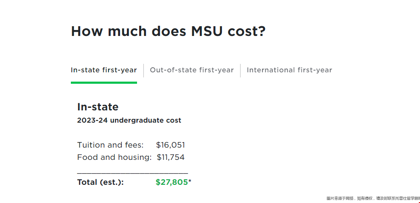
Task: Click the 'Tuition and fees:' label
Action: [110, 145]
